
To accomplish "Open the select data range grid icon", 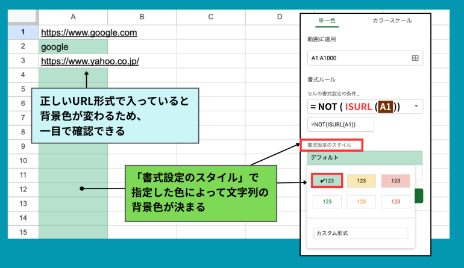I will pos(415,58).
